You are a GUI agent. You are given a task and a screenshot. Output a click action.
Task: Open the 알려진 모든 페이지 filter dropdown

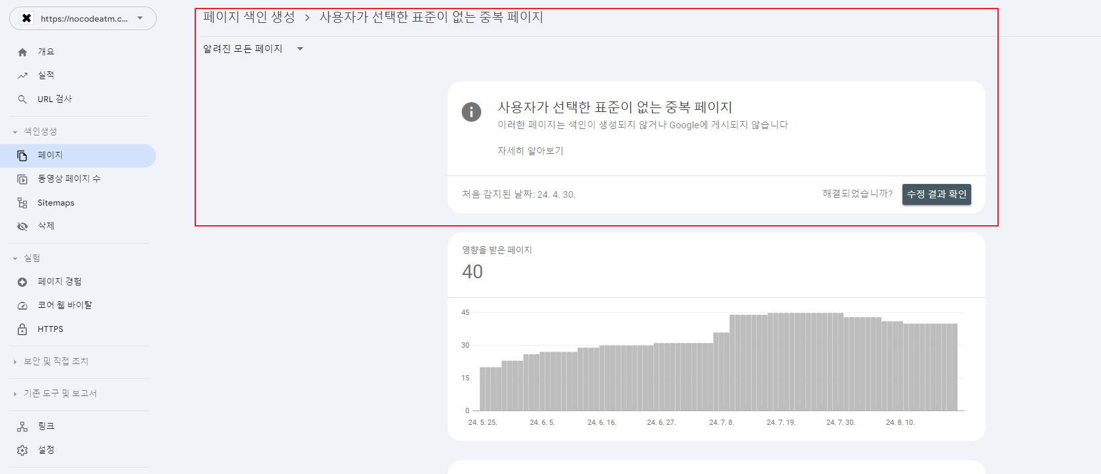pyautogui.click(x=253, y=49)
